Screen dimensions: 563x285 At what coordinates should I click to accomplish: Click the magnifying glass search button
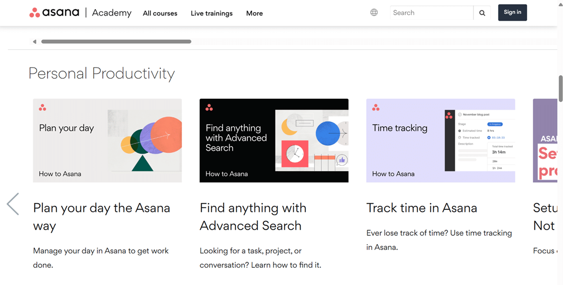click(482, 13)
